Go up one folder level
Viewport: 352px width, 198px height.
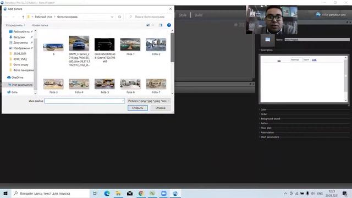tap(23, 17)
